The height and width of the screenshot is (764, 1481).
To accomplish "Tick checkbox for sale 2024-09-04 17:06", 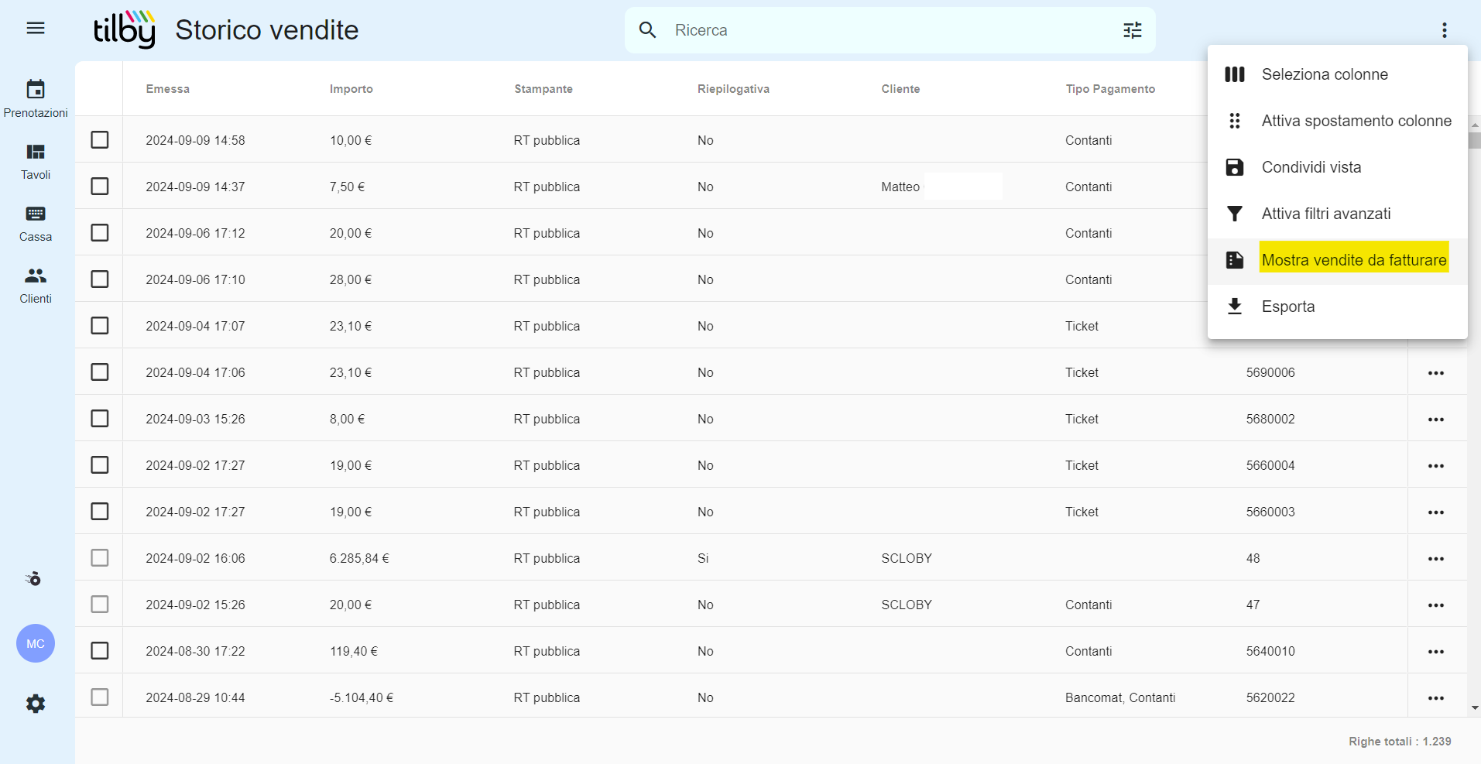I will (100, 372).
